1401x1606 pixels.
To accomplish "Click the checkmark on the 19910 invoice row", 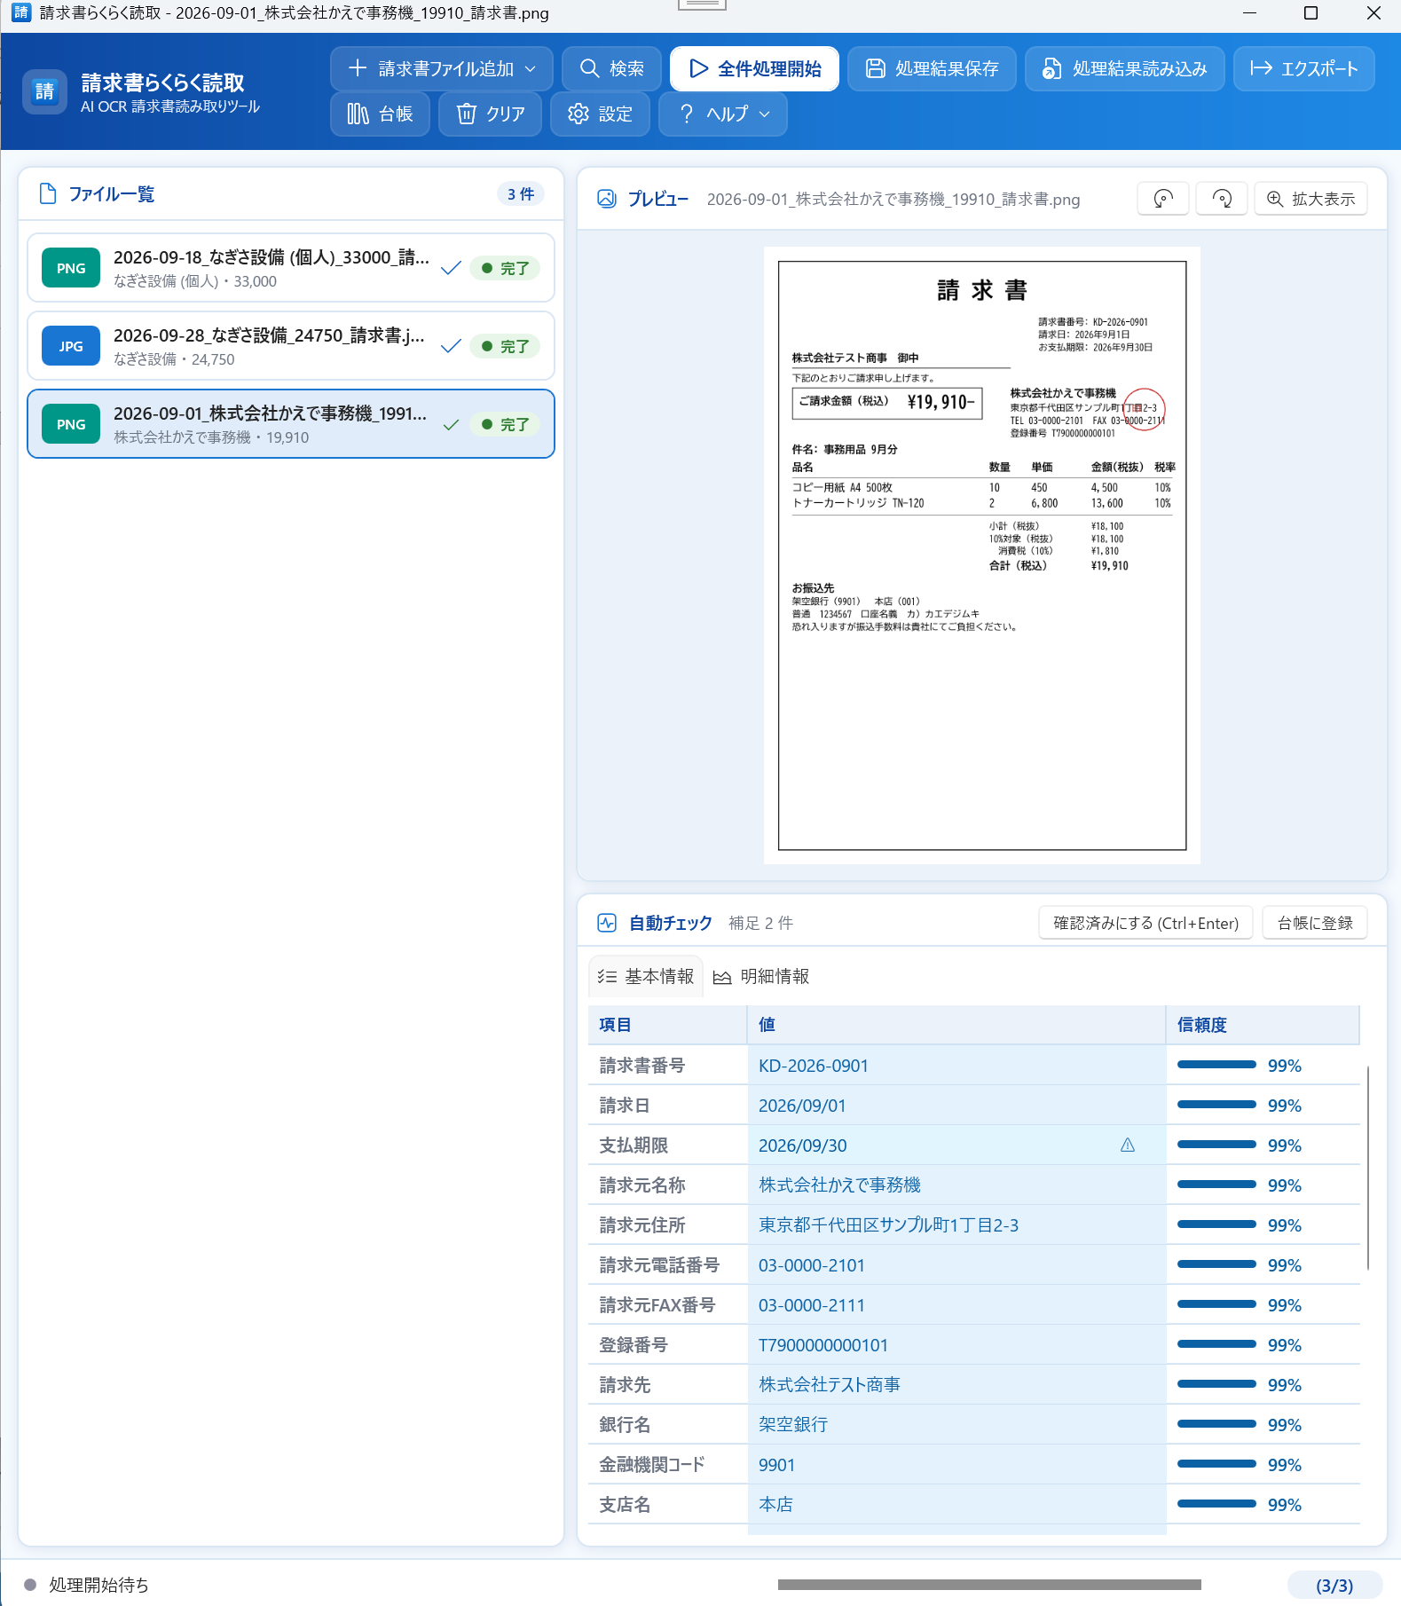I will tap(451, 424).
